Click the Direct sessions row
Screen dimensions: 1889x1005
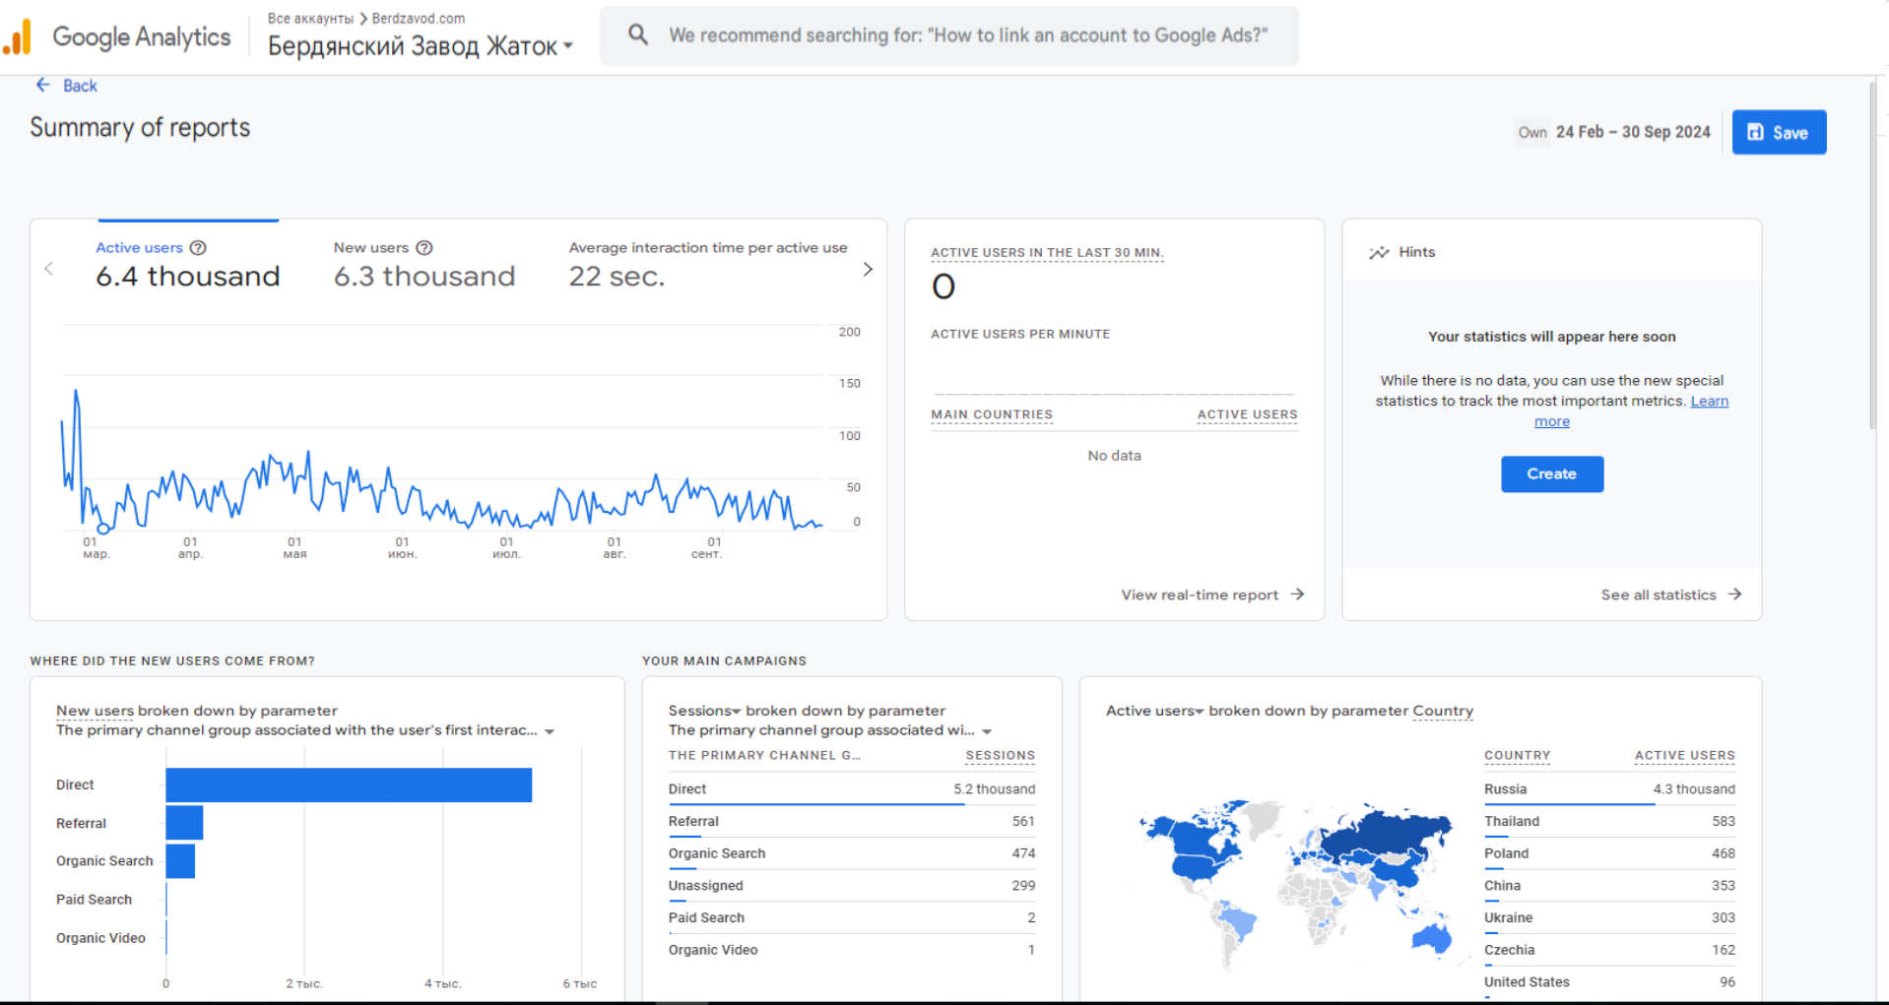[x=851, y=789]
